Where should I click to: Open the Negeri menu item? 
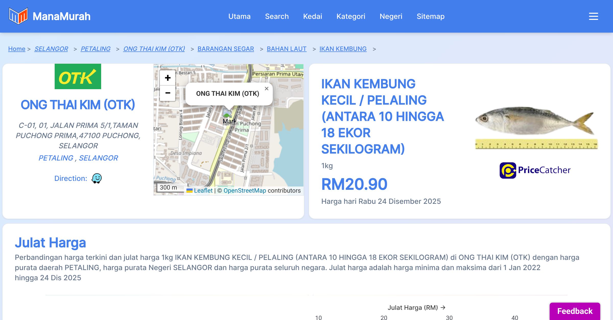391,16
